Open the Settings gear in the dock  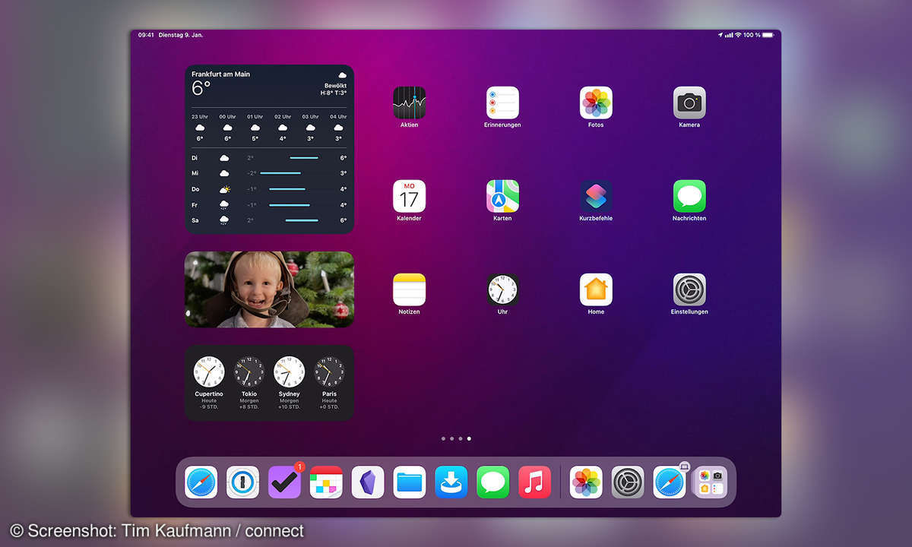tap(628, 482)
